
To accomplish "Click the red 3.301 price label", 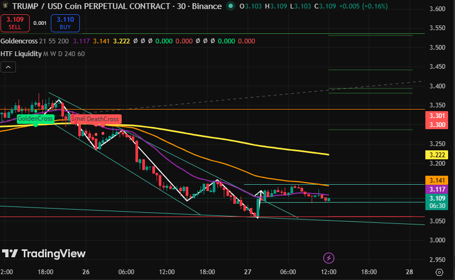I will point(436,116).
